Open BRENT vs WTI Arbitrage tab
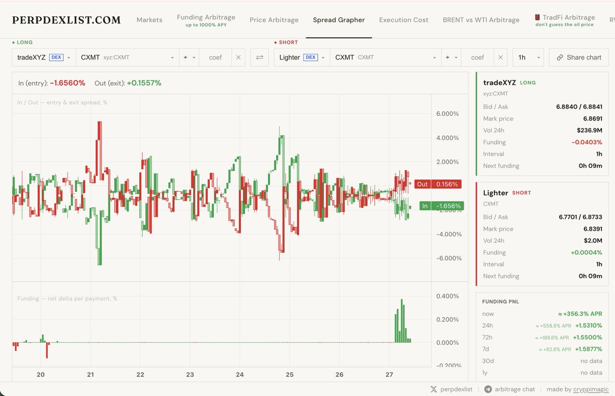The width and height of the screenshot is (615, 396). [481, 20]
